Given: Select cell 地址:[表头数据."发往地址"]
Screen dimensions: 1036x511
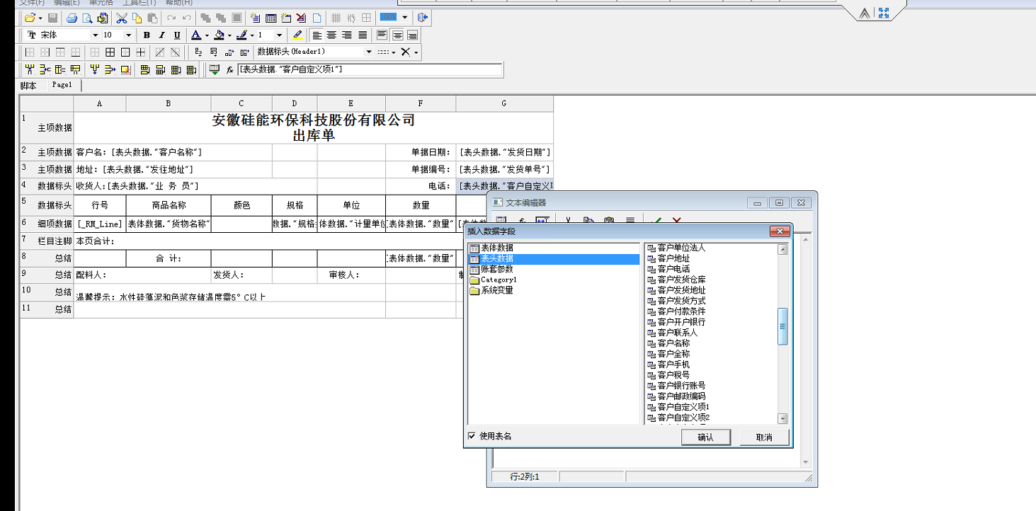Looking at the screenshot, I should 173,170.
